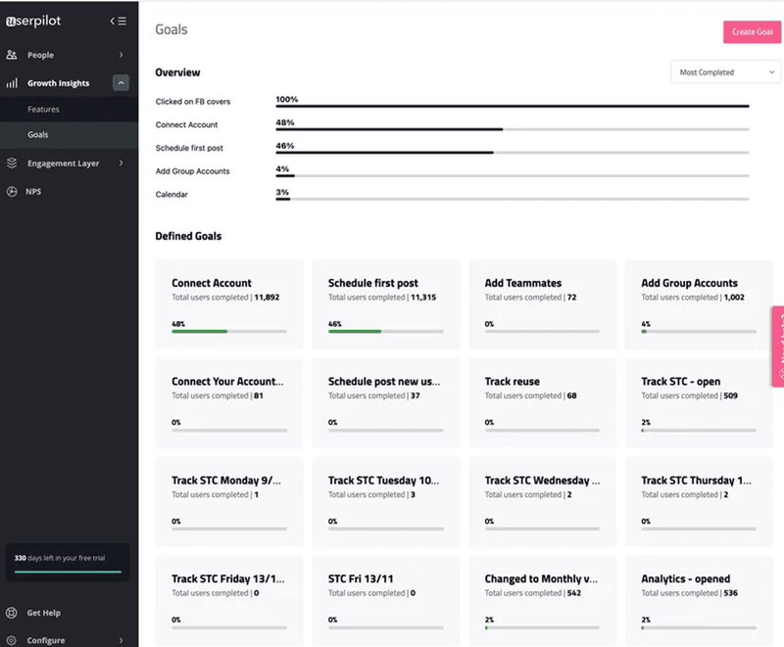This screenshot has height=647, width=784.
Task: Click the hamburger menu icon at sidebar top
Action: point(123,20)
